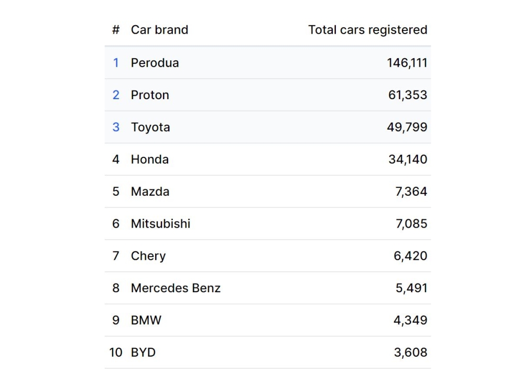Select the BMW brand entry
The image size is (524, 384).
146,320
